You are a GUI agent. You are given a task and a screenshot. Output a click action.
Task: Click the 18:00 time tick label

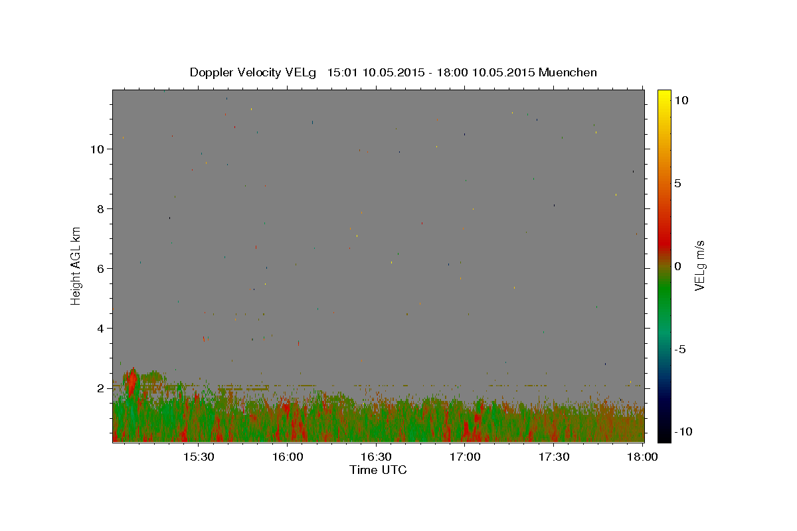(643, 457)
